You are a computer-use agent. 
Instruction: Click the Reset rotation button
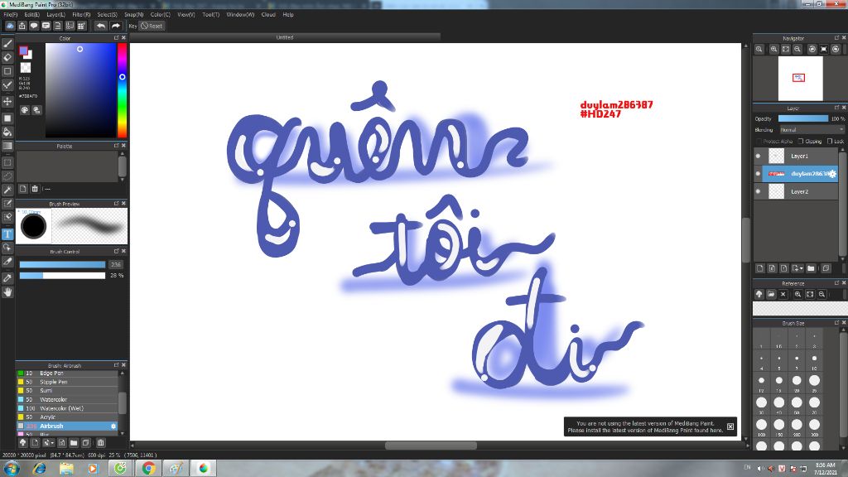(152, 26)
